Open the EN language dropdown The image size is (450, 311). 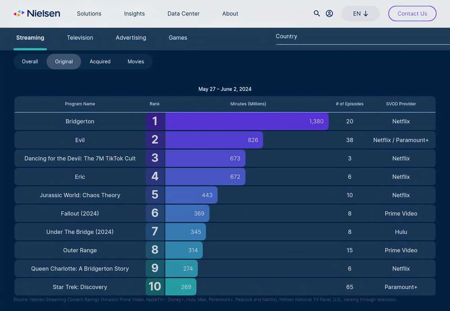coord(360,14)
